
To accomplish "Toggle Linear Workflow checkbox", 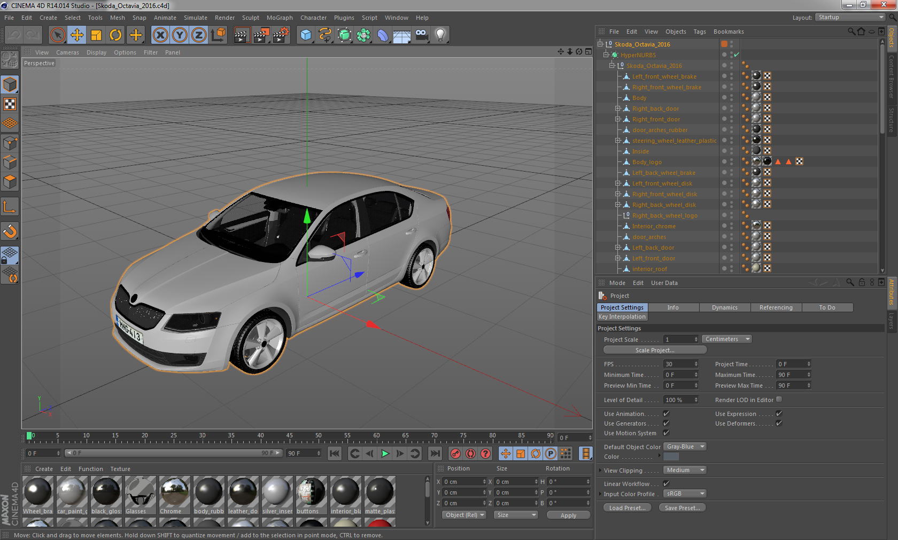I will [x=666, y=483].
